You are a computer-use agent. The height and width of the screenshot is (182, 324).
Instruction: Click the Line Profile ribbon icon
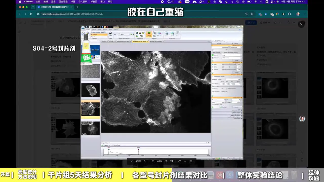point(154,34)
